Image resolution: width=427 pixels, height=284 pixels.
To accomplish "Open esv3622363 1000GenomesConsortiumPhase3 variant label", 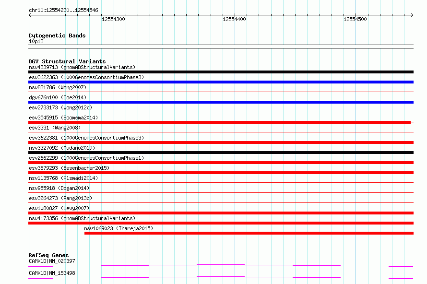I will pos(86,77).
